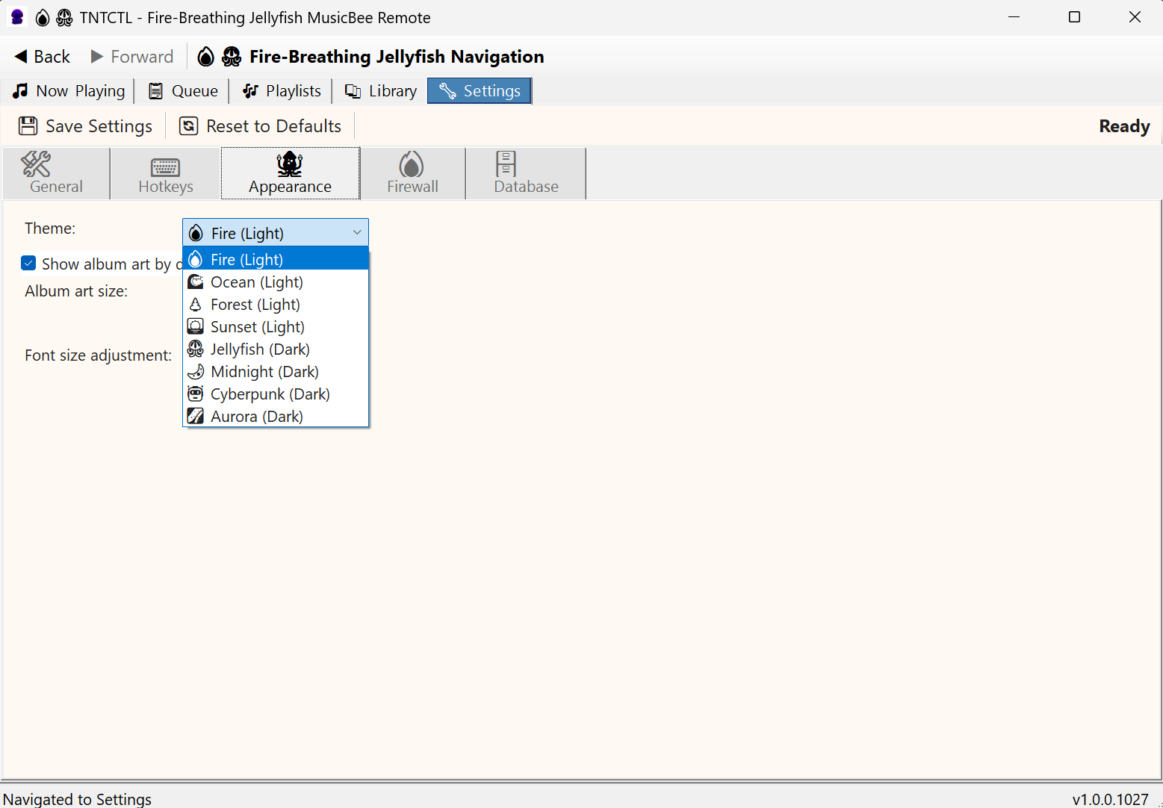
Task: Open the Firewall settings section
Action: [x=412, y=173]
